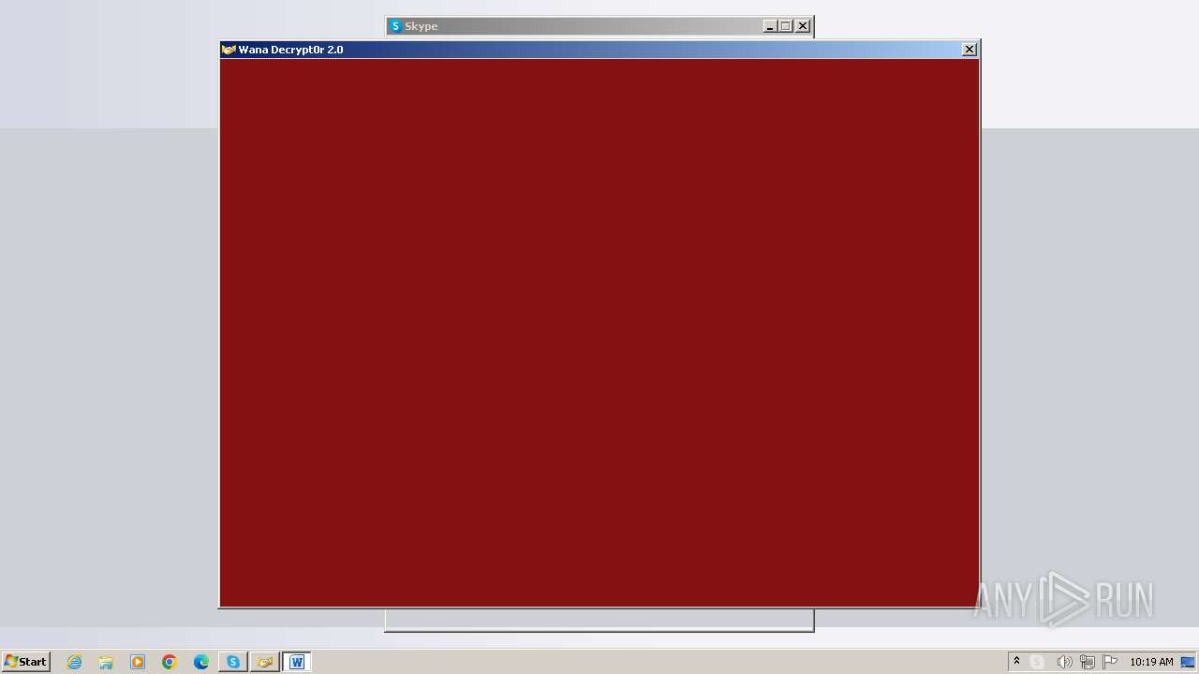The image size is (1199, 674).
Task: Open network status tray icon
Action: [x=1087, y=662]
